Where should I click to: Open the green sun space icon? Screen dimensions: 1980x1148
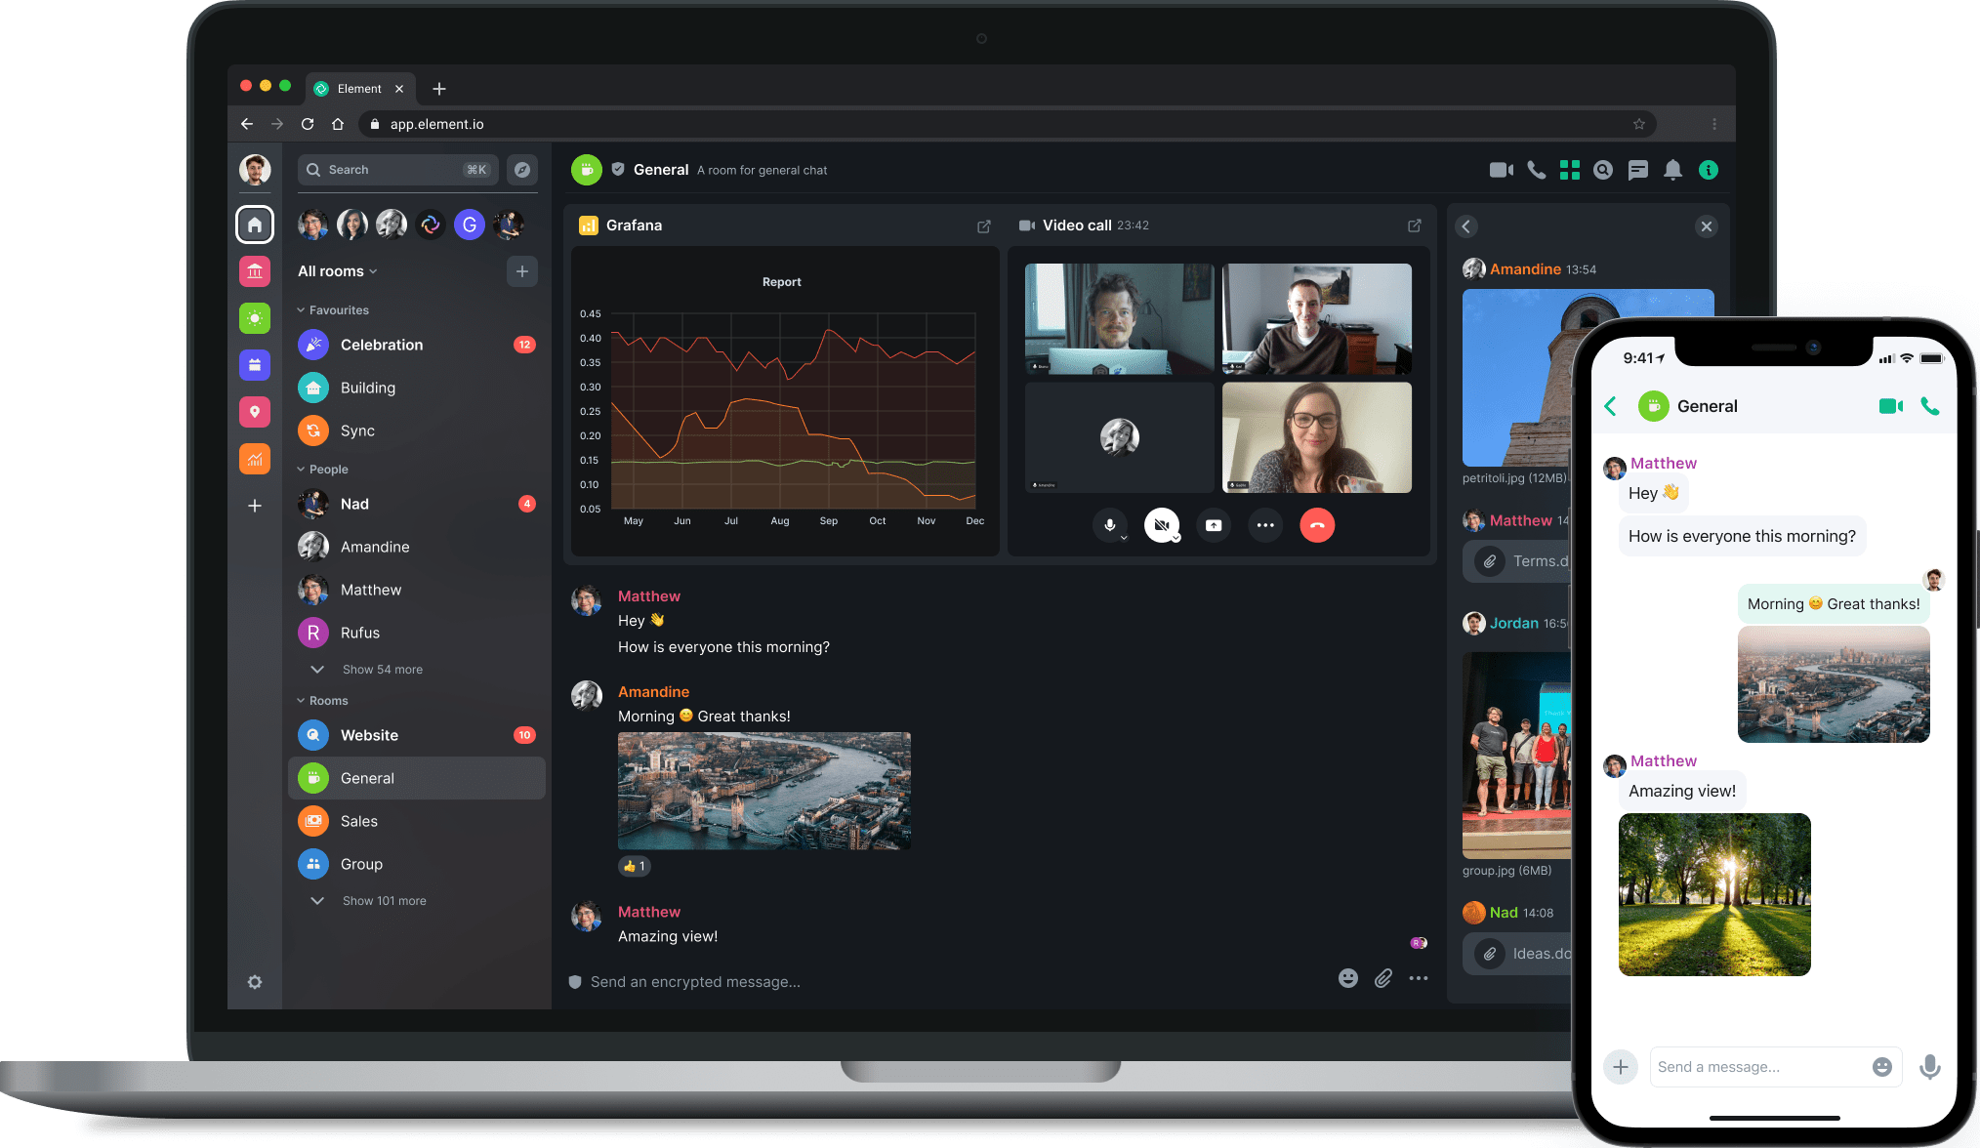pyautogui.click(x=255, y=318)
